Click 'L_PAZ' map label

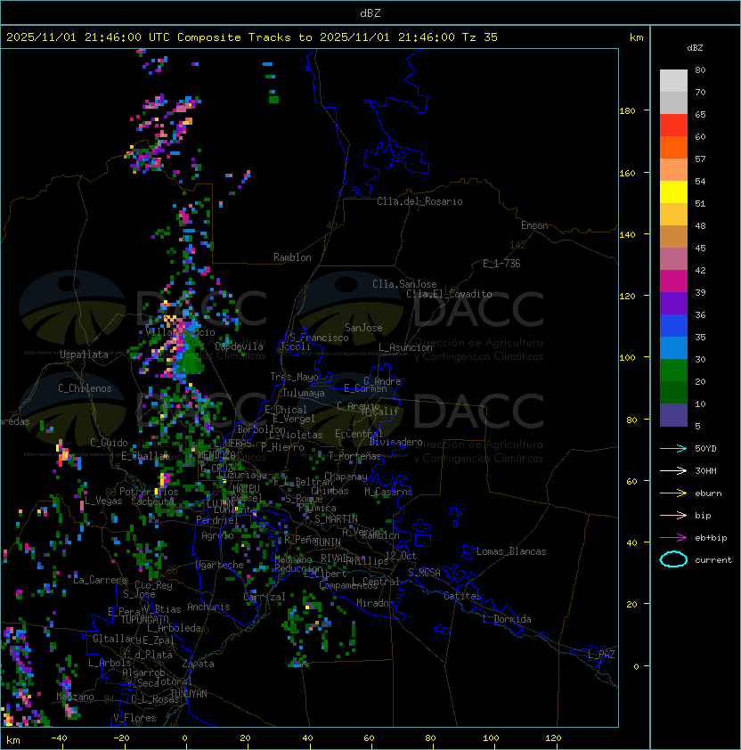click(x=601, y=655)
